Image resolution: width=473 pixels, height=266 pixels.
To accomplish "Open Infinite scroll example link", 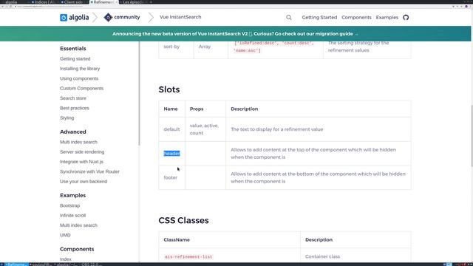I will 72,215.
